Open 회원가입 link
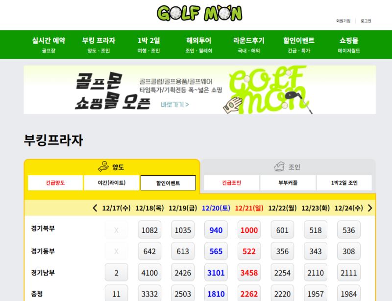Viewport: 392px width, 301px height. pos(343,21)
